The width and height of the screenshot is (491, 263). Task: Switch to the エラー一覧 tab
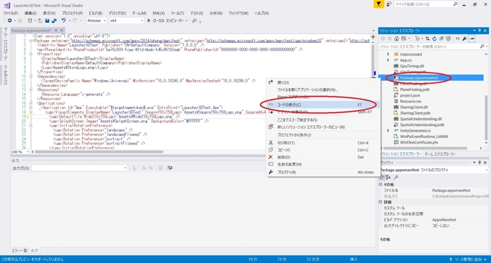coord(19,251)
